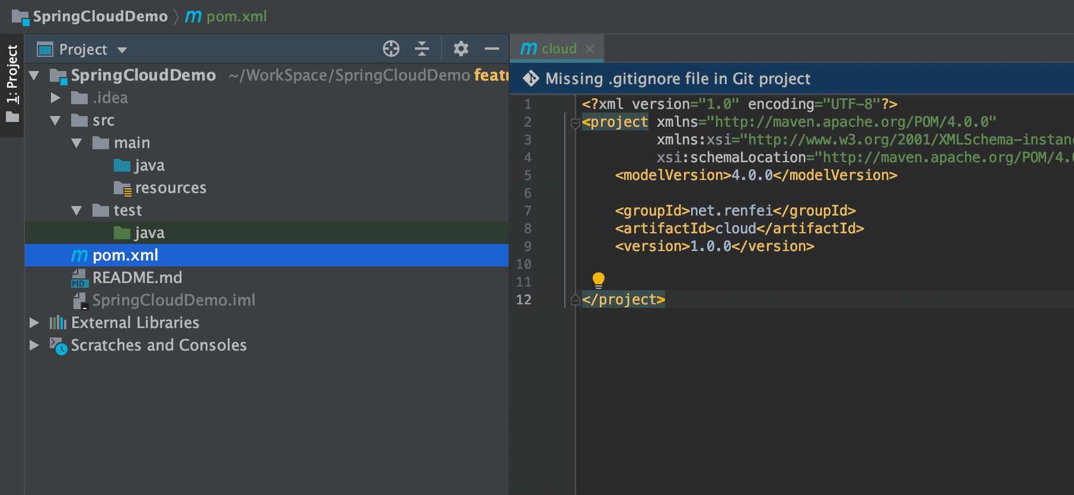
Task: Expand Scratches and Consoles node
Action: tap(34, 345)
